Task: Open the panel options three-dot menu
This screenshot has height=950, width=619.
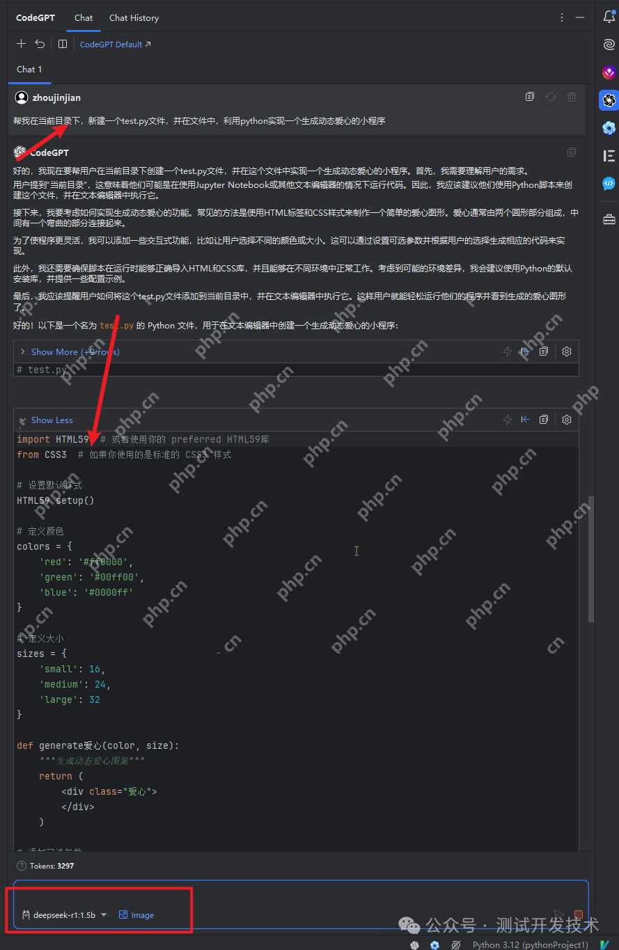Action: click(x=562, y=17)
